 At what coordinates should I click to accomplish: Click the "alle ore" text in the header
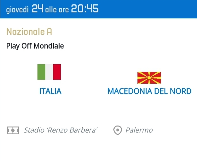[57, 10]
